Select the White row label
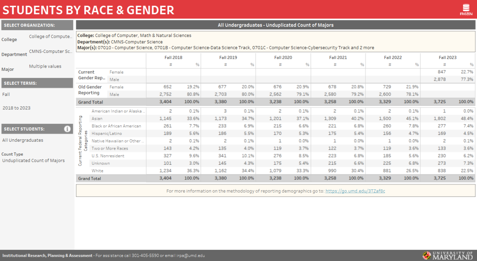477x261 pixels. point(97,171)
